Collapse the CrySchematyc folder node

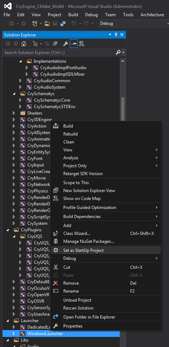14,94
